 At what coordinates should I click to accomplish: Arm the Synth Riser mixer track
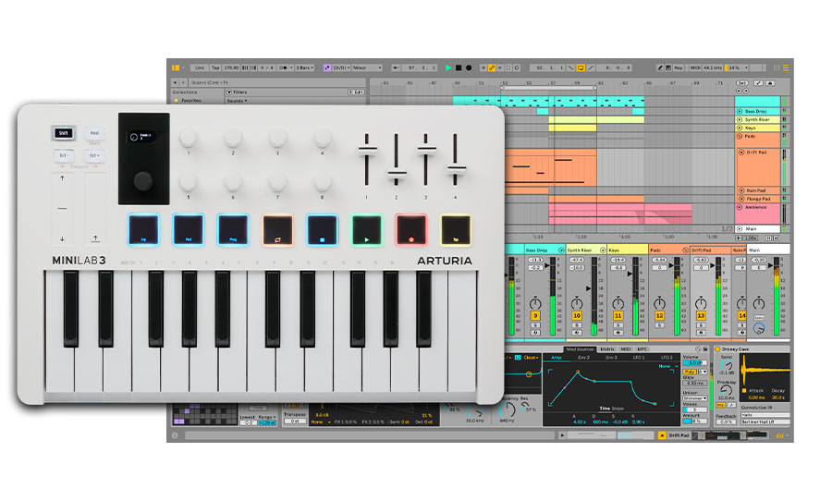tap(577, 332)
